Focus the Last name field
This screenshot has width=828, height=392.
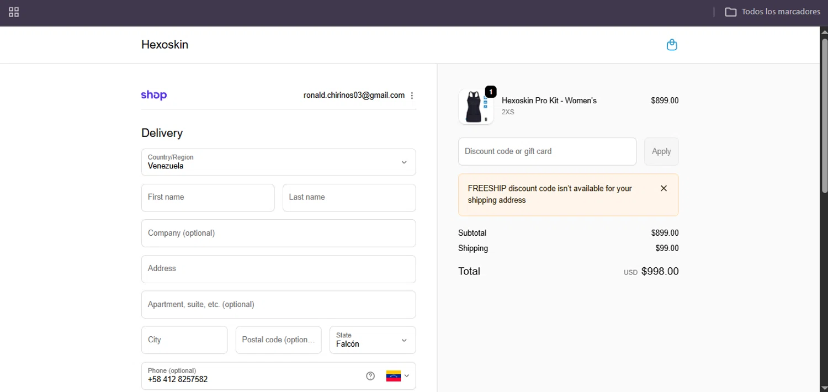pyautogui.click(x=349, y=198)
